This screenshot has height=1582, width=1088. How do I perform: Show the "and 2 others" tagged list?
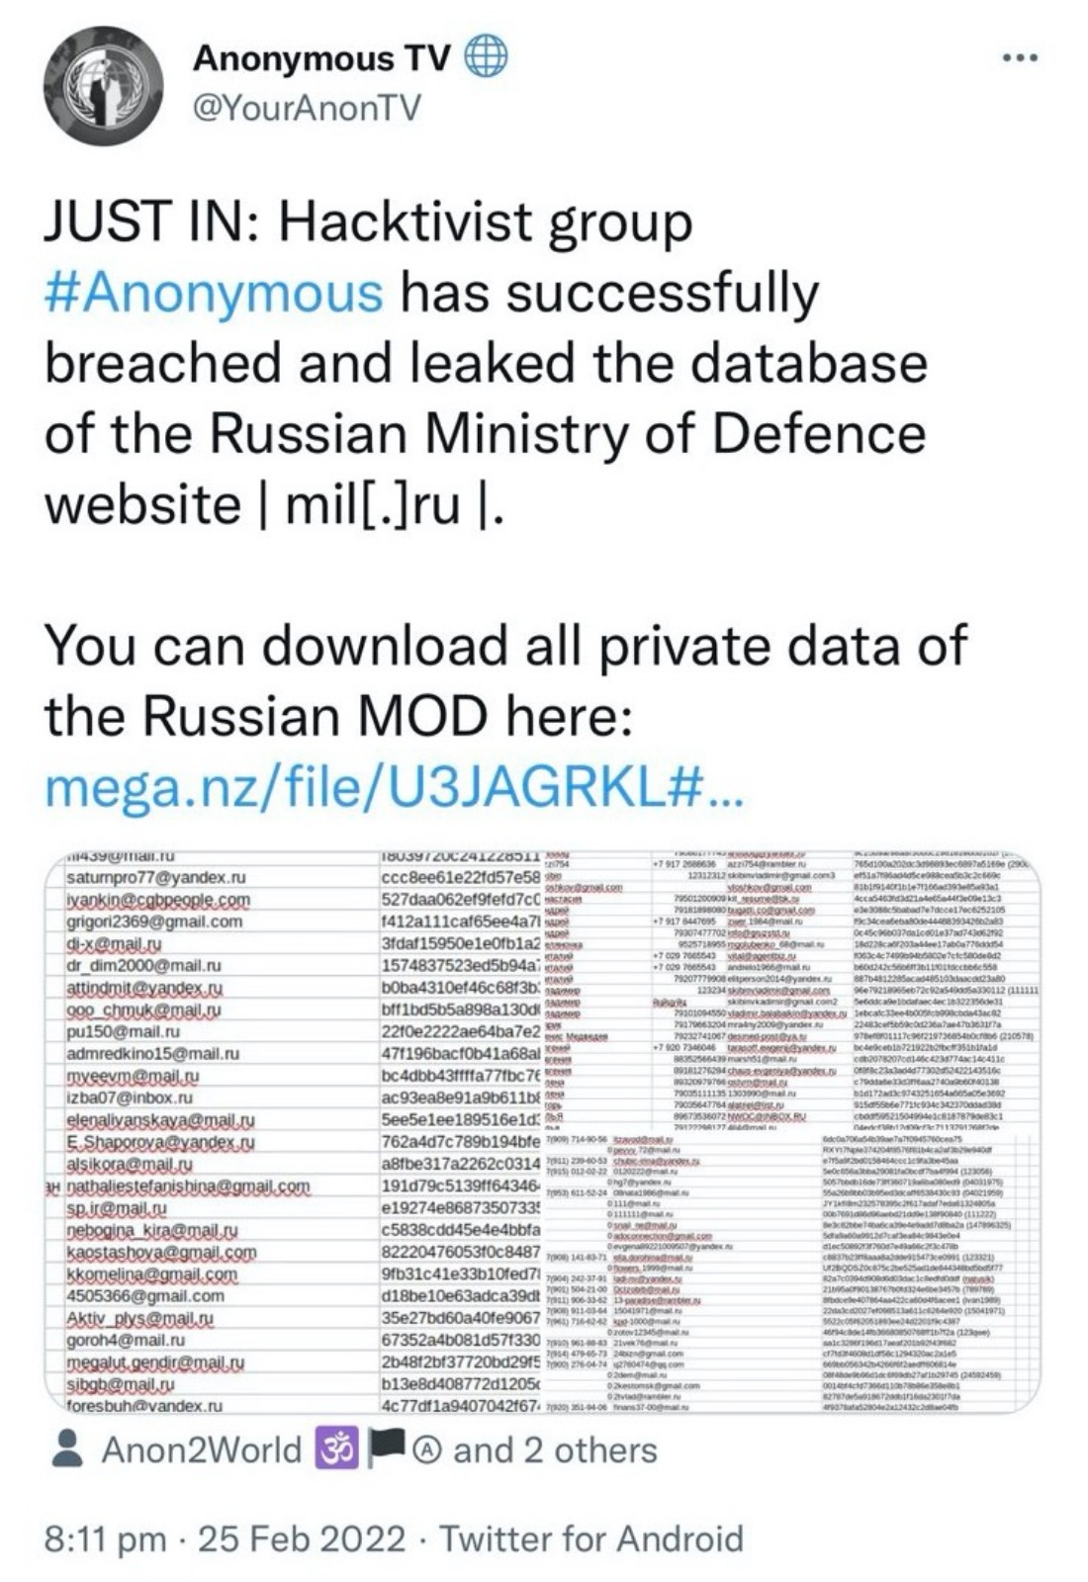(x=555, y=1450)
